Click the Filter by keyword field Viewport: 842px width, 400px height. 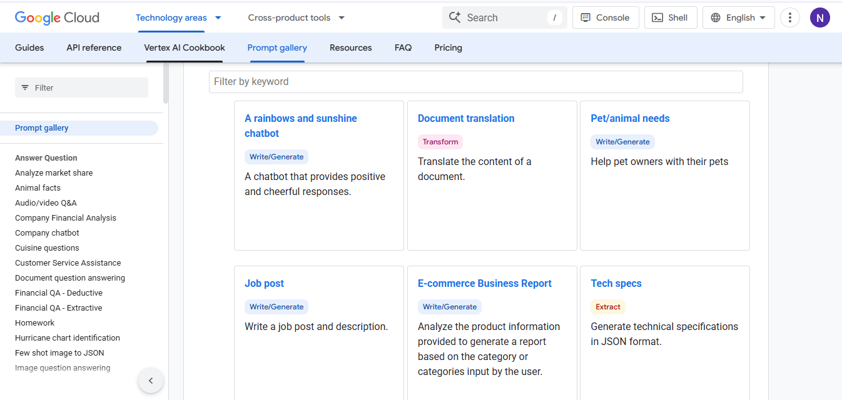click(475, 82)
